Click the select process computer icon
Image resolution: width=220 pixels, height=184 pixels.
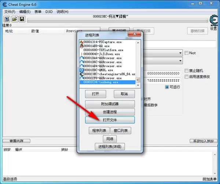pyautogui.click(x=7, y=19)
